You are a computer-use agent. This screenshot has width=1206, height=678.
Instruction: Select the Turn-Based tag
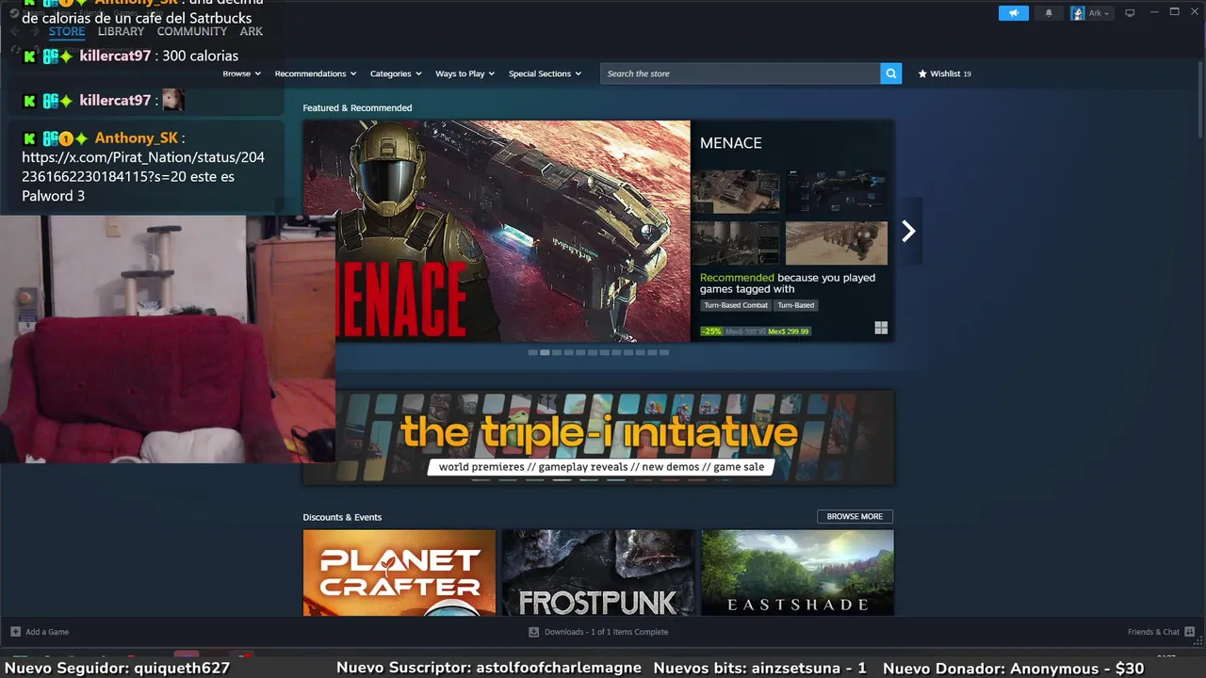coord(796,305)
